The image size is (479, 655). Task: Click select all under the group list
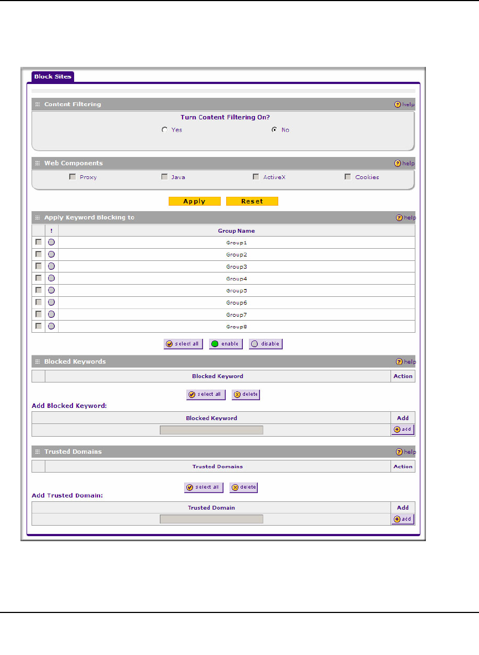coord(183,344)
